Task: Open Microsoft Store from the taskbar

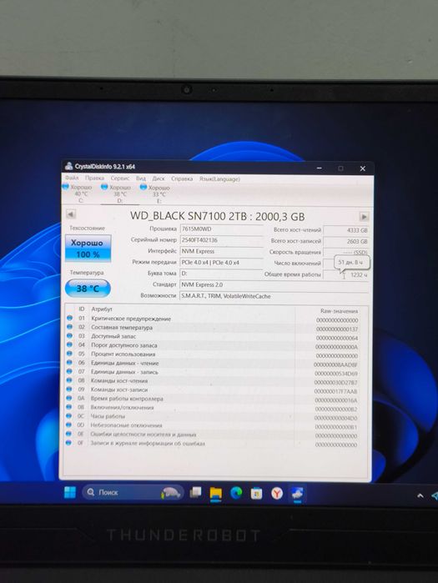Action: click(257, 494)
